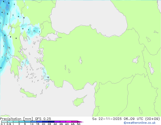Click the '6' precipitation value on map

pyautogui.click(x=9, y=3)
